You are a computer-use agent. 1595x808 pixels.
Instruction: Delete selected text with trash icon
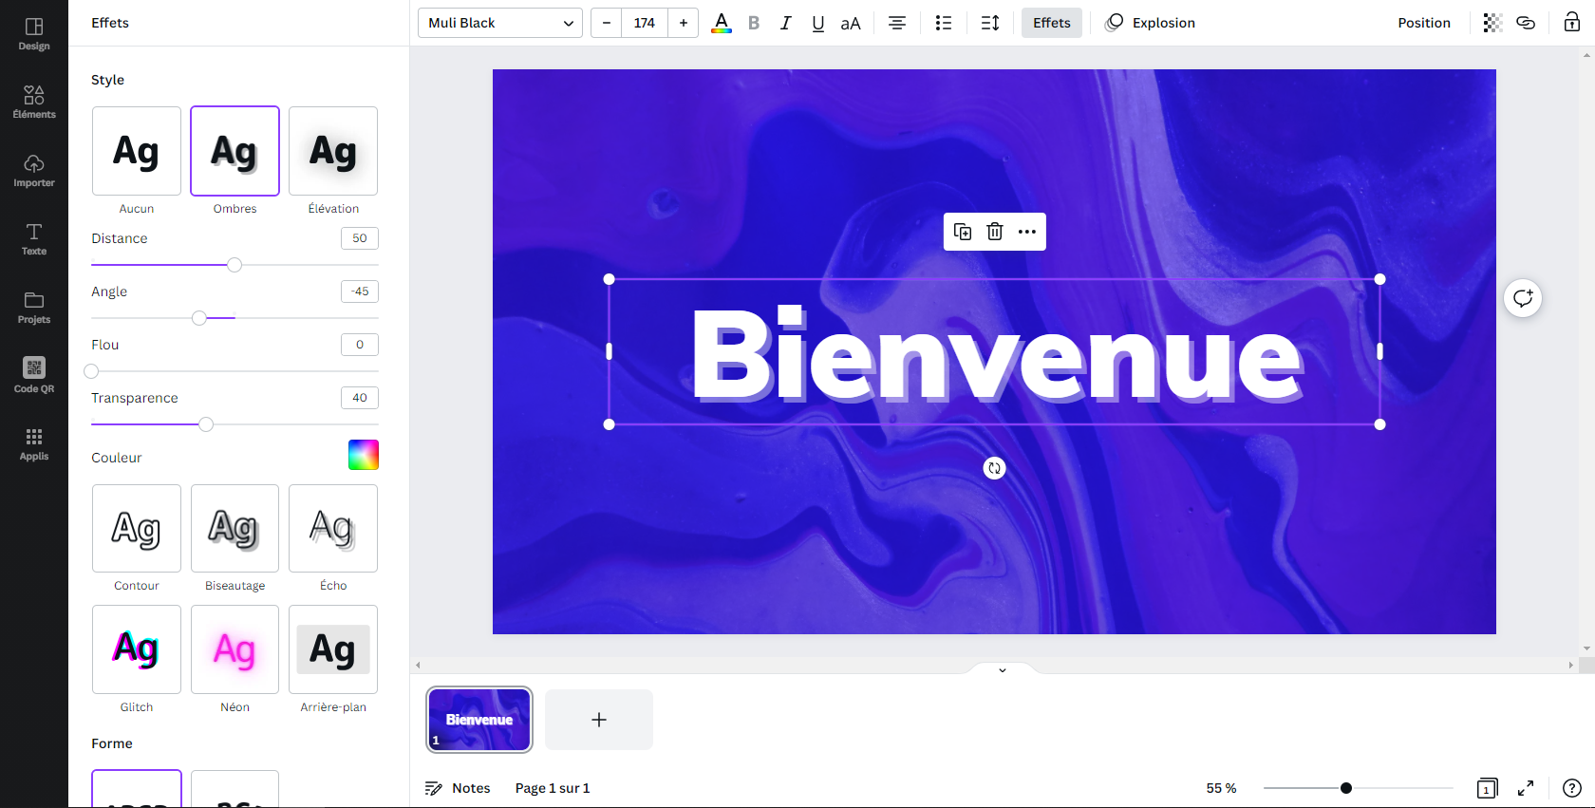994,232
